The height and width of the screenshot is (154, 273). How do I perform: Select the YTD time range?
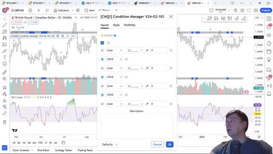point(40,143)
